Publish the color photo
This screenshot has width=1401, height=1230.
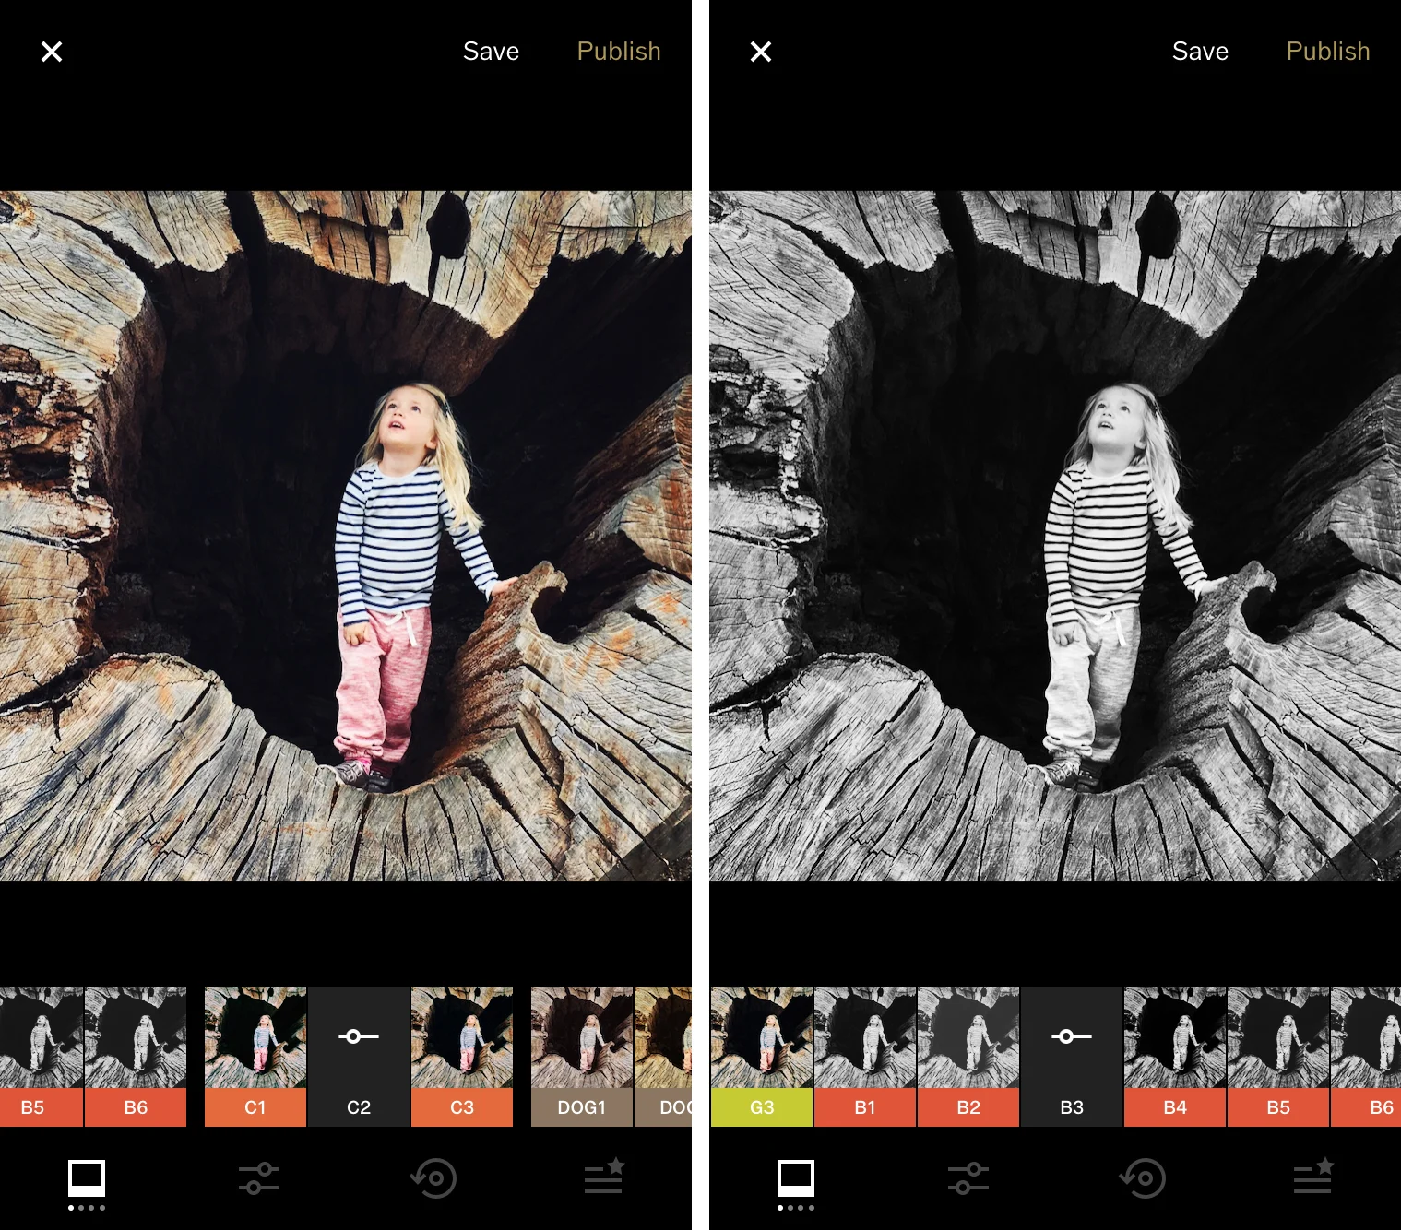point(617,51)
